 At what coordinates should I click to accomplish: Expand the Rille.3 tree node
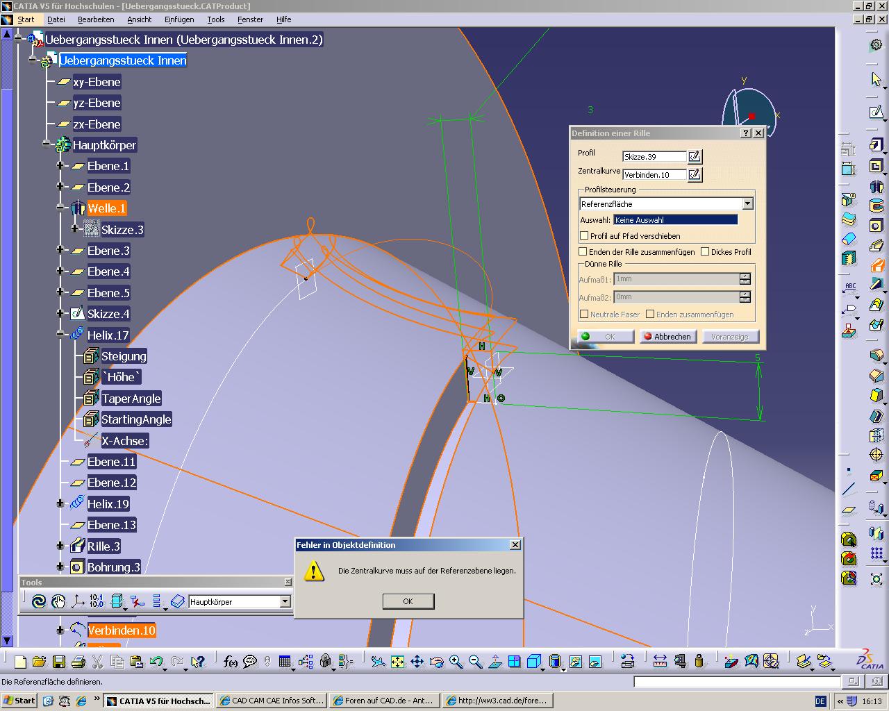(x=60, y=546)
